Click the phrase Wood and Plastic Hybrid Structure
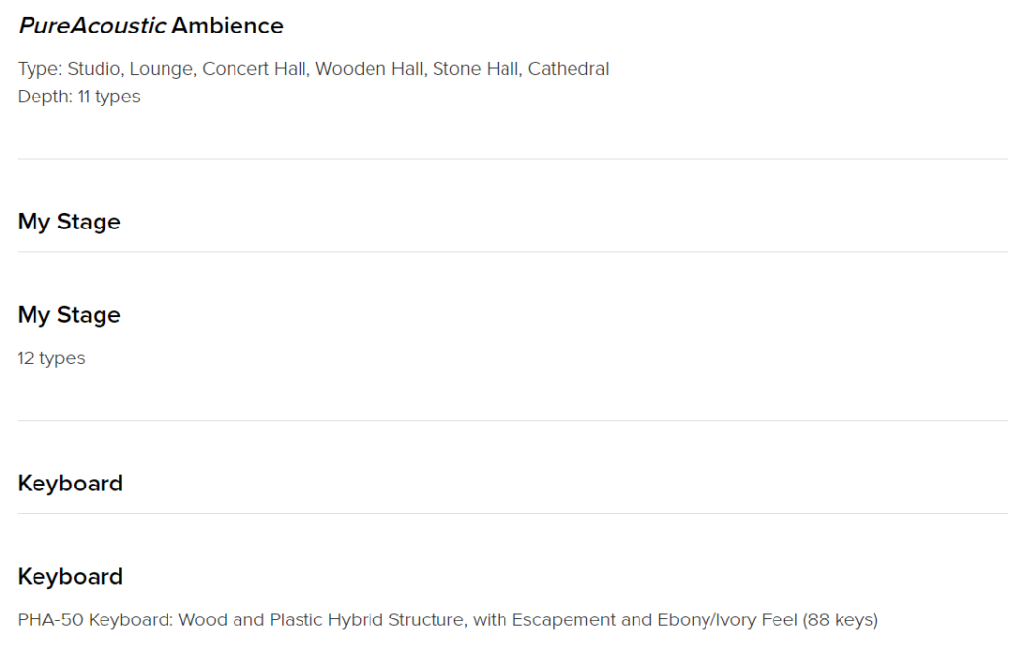This screenshot has height=651, width=1009. [321, 620]
